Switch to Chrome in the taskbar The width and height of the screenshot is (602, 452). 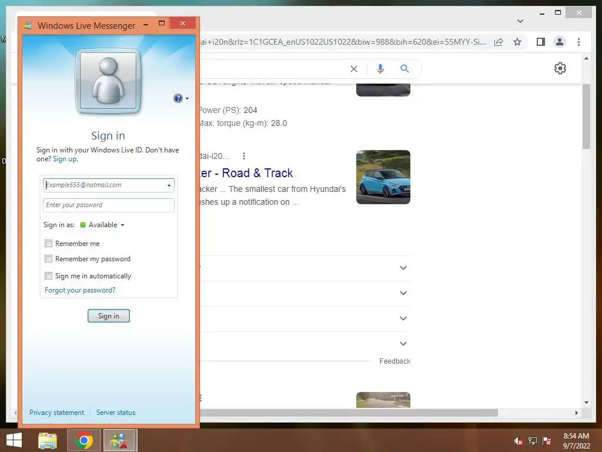(84, 440)
